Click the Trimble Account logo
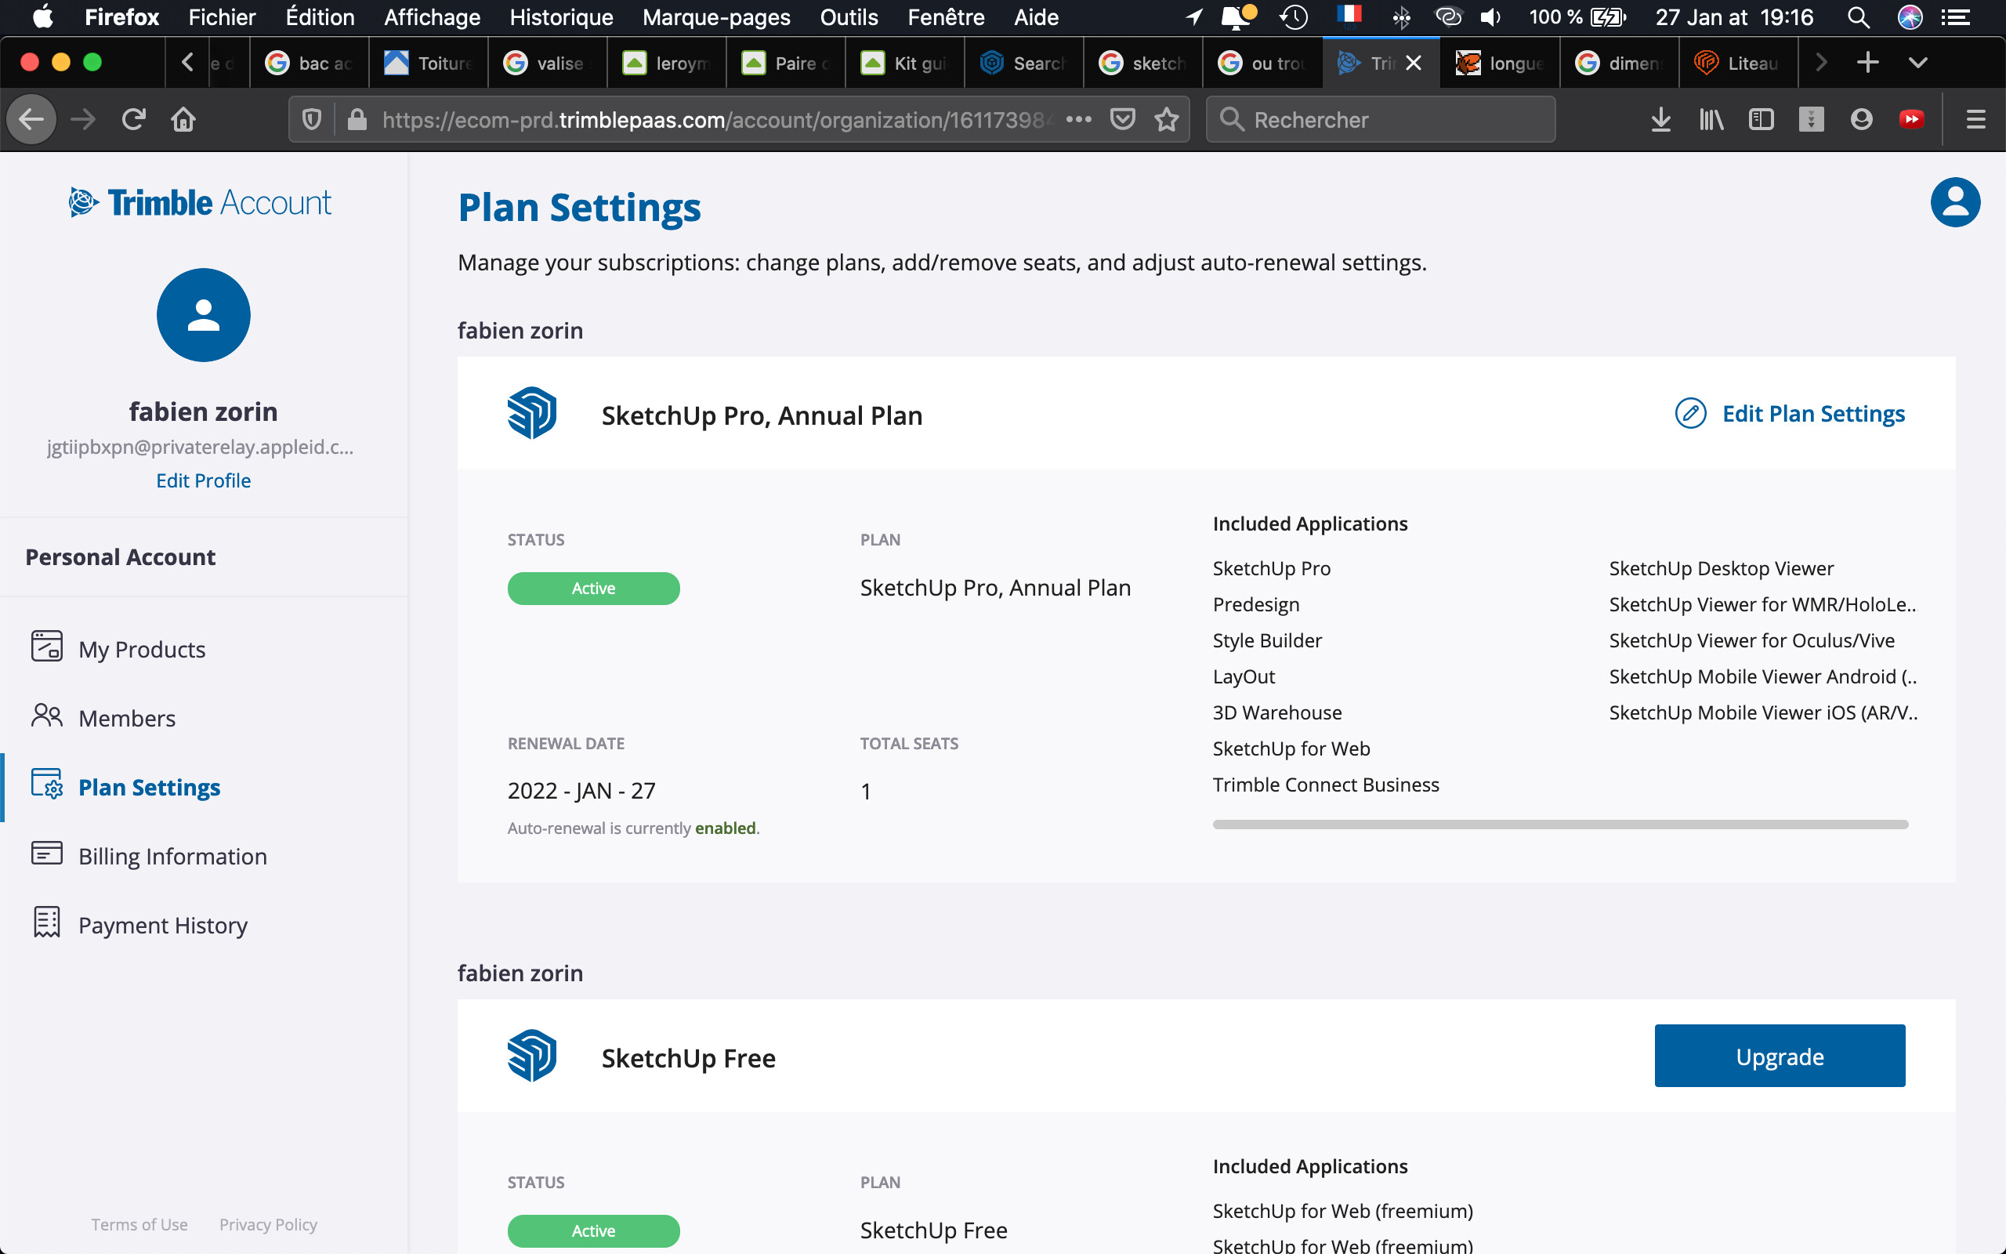The image size is (2006, 1254). coord(200,202)
